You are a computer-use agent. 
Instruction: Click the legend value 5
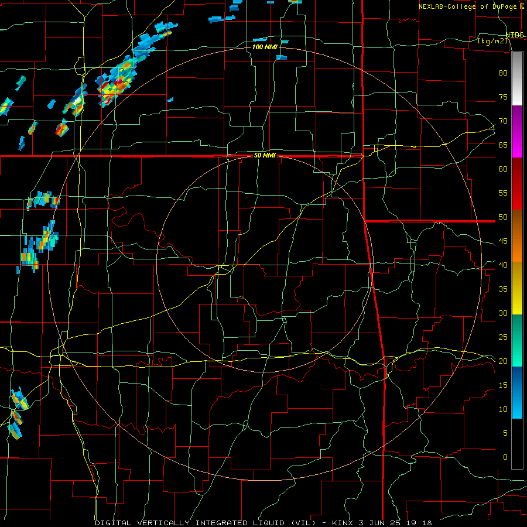click(505, 433)
